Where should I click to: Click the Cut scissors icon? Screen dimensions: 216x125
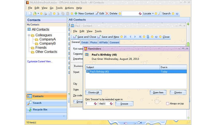[58, 13]
